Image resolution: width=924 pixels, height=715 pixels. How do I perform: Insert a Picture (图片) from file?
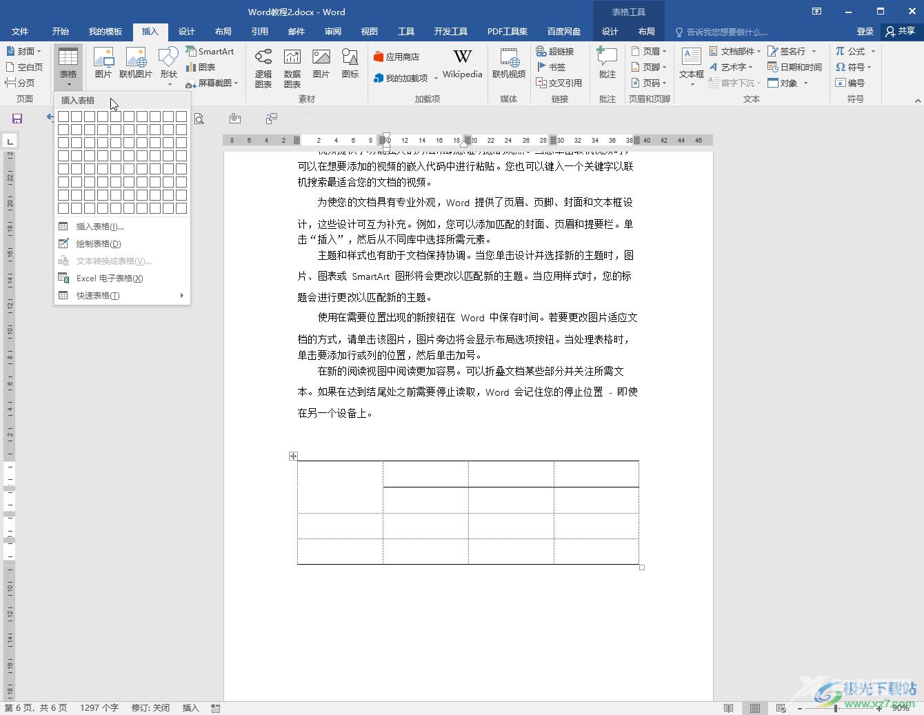coord(103,63)
